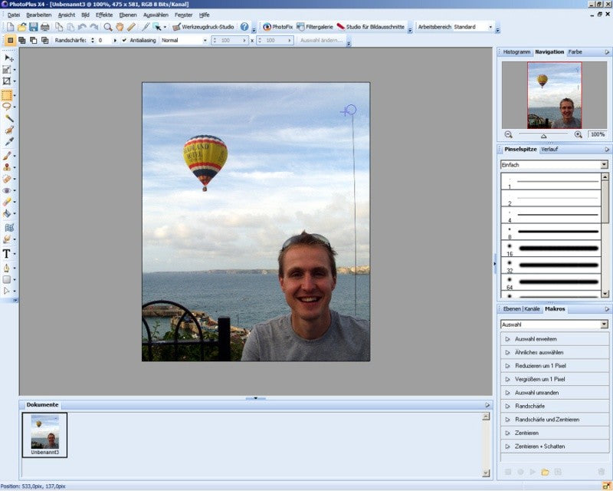This screenshot has height=491, width=613.
Task: Select the Flood Fill bucket tool
Action: [x=7, y=213]
